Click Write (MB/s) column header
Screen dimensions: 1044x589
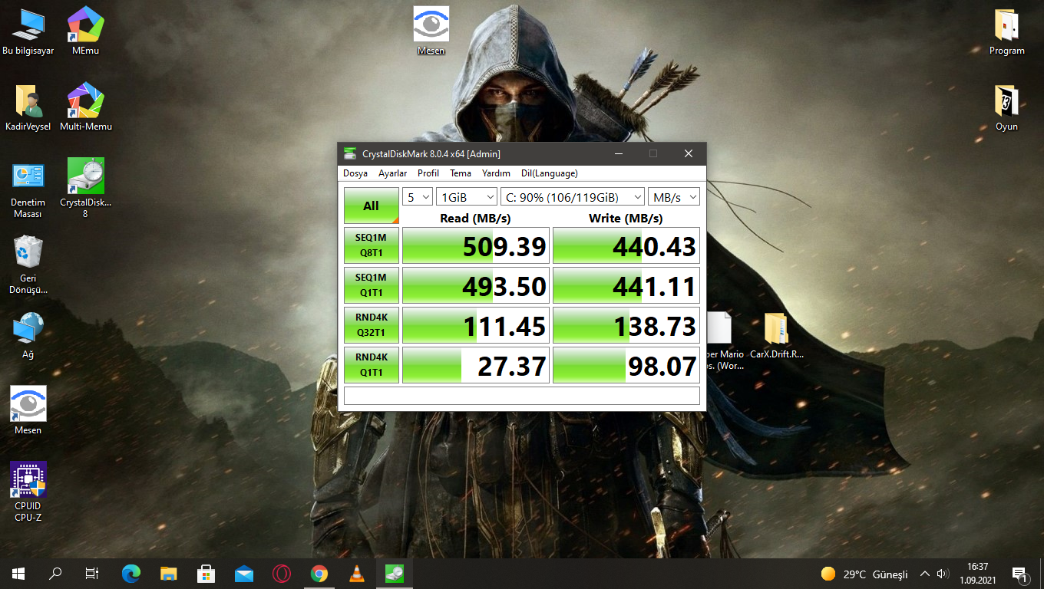click(x=626, y=219)
